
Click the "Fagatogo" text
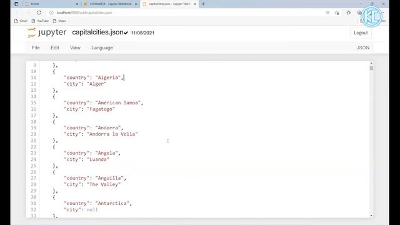101,109
